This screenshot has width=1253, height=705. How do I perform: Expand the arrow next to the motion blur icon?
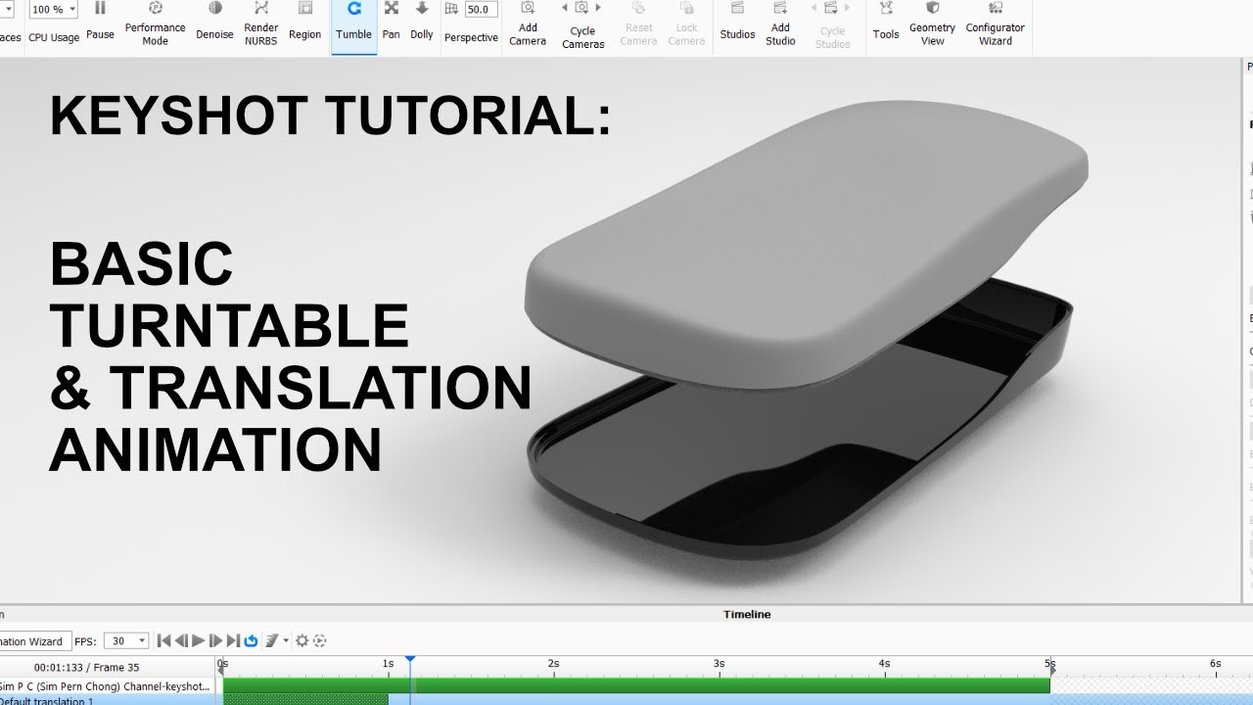(286, 641)
